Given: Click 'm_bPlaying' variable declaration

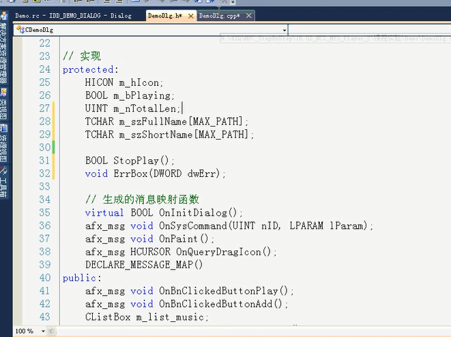Looking at the screenshot, I should coord(142,95).
